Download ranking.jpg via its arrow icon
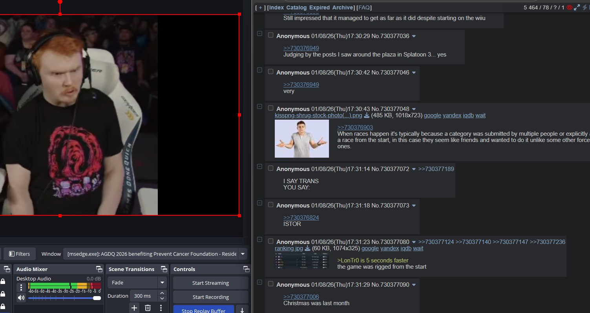The height and width of the screenshot is (313, 590). [307, 248]
